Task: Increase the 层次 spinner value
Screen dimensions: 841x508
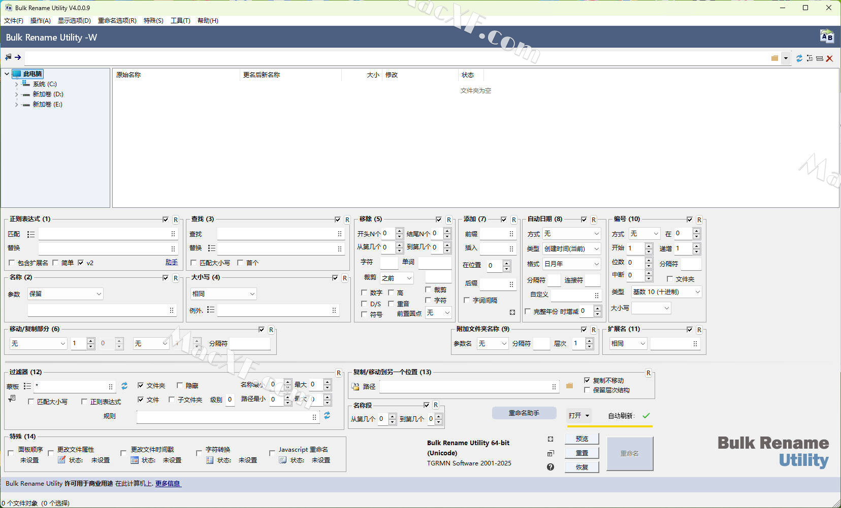Action: [x=589, y=341]
